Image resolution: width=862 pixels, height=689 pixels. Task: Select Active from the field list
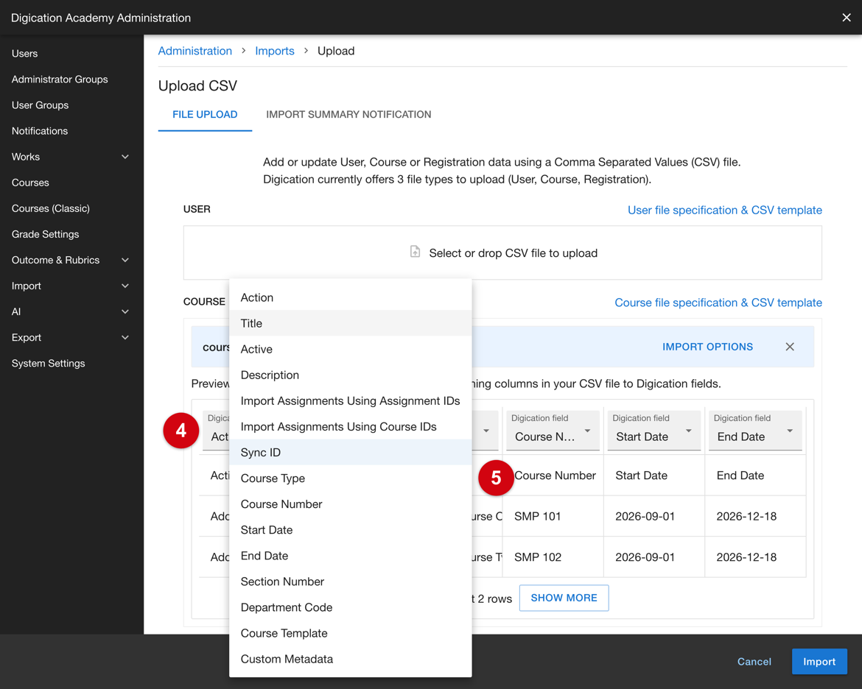(x=350, y=349)
